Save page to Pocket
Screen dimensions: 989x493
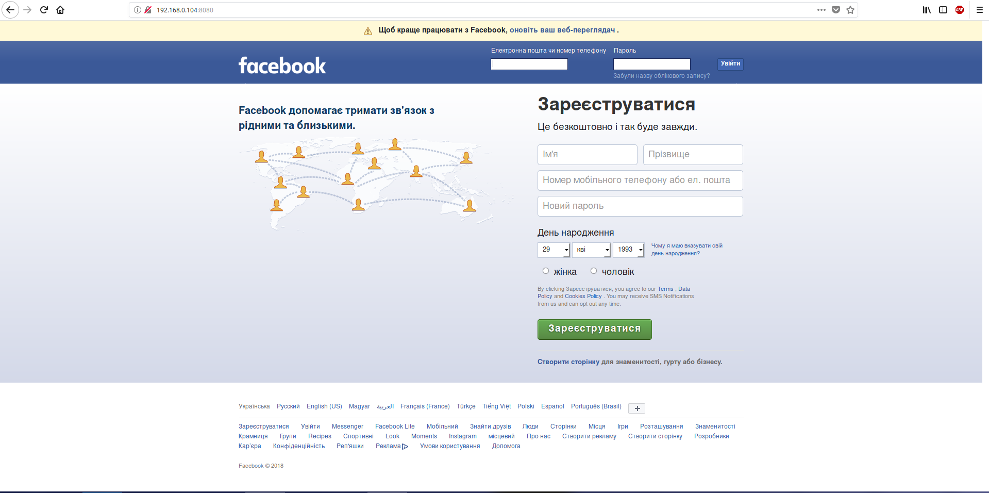click(x=836, y=10)
